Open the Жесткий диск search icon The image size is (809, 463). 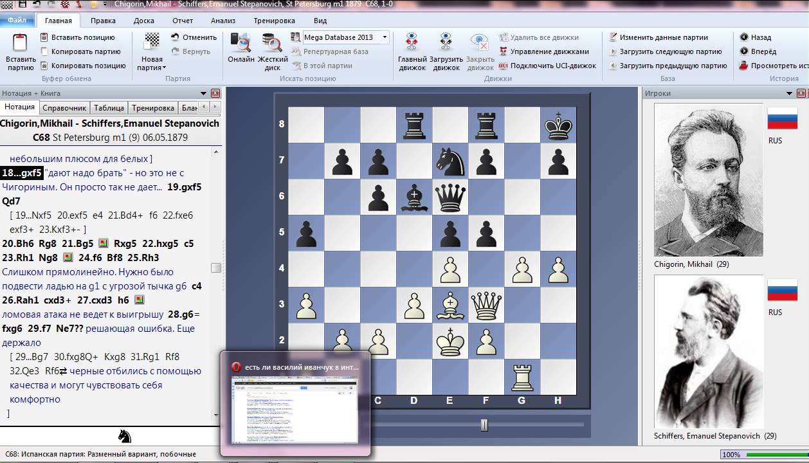(273, 42)
